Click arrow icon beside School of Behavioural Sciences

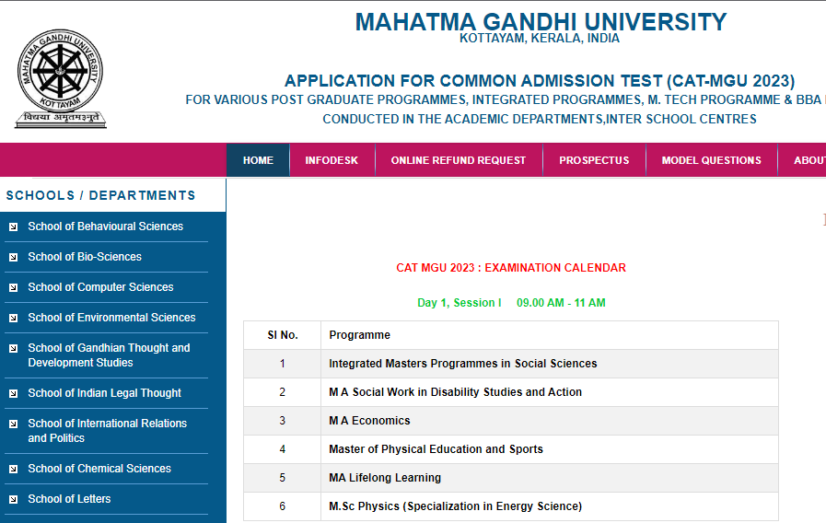pyautogui.click(x=14, y=227)
